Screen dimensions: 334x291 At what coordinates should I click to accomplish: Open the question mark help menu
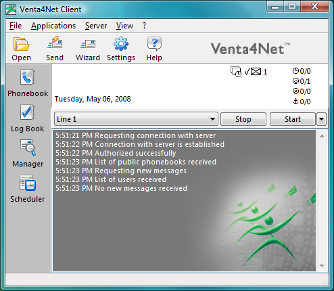coord(144,26)
